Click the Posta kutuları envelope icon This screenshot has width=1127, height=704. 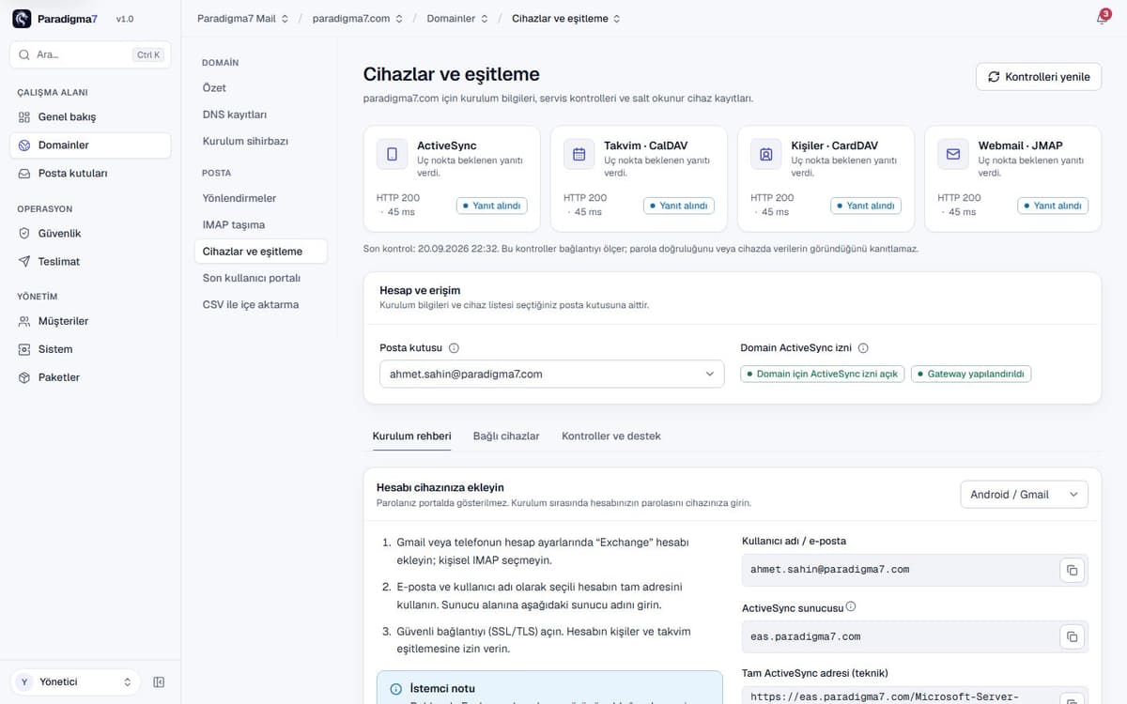pyautogui.click(x=25, y=174)
